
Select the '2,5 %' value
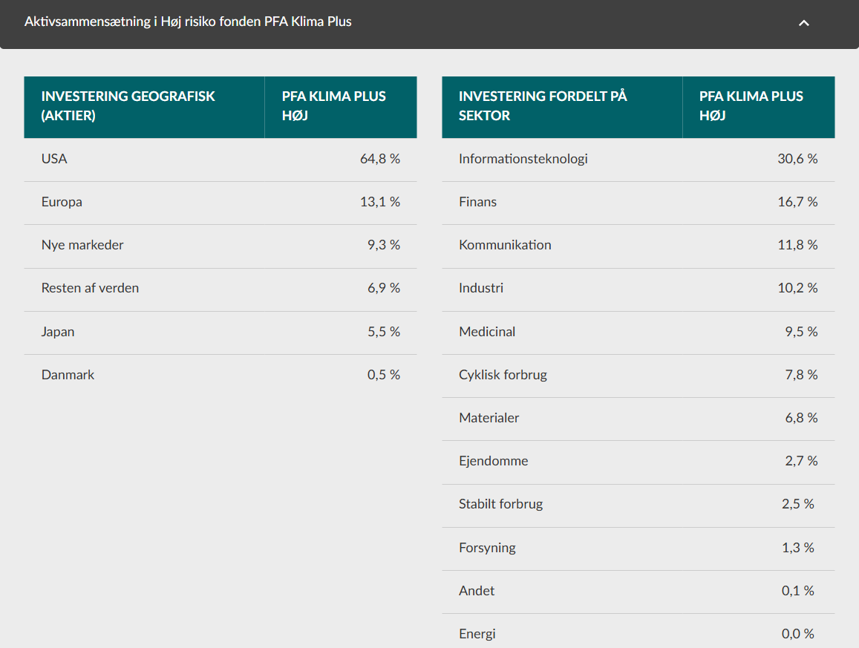797,505
